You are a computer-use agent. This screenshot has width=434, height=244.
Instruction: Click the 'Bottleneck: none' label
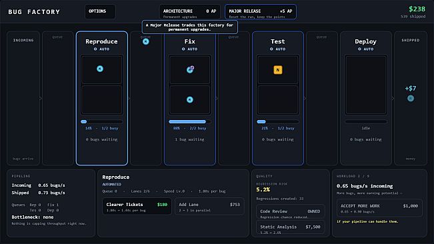[x=33, y=217]
